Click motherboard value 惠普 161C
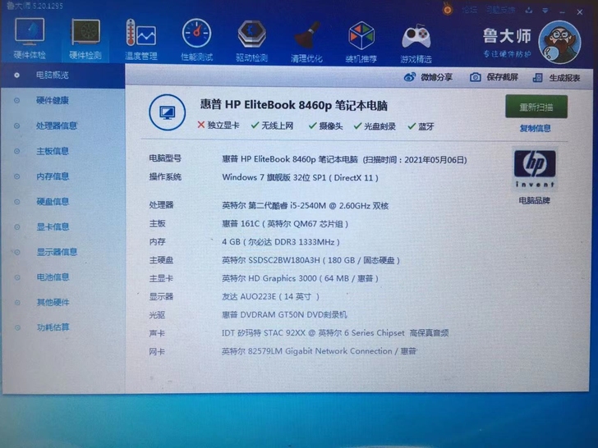 tap(285, 224)
